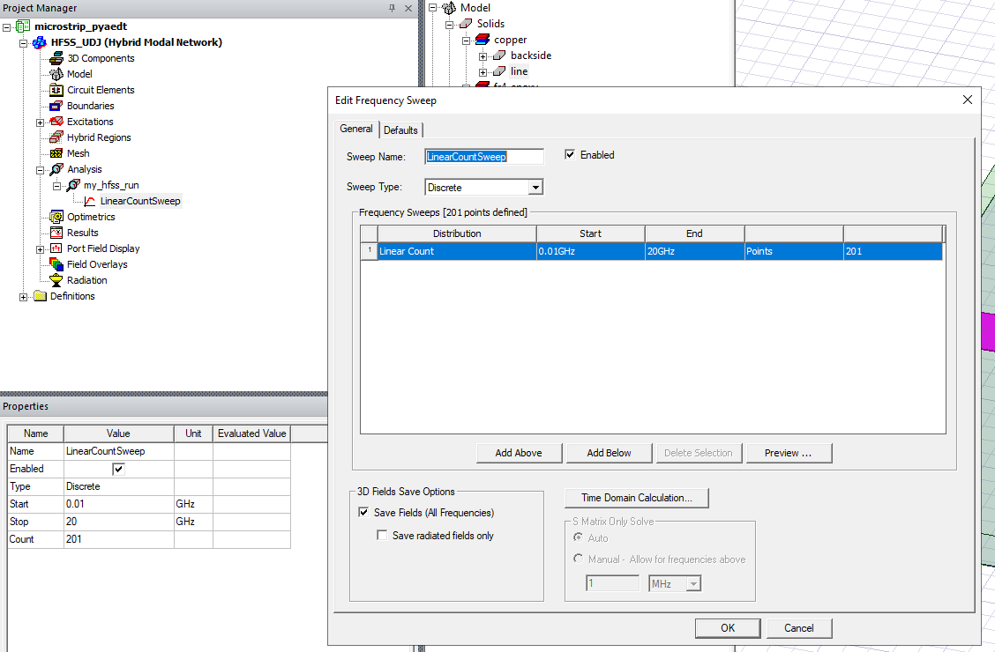The height and width of the screenshot is (652, 995).
Task: Click inside the Sweep Name input field
Action: [x=484, y=155]
